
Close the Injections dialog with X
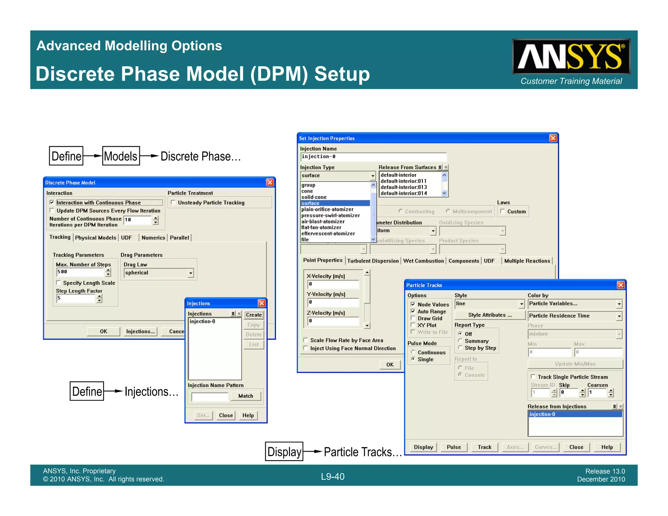click(262, 303)
